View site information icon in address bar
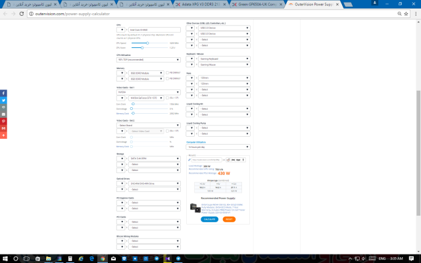Screen dimensions: 421x263 [x=31, y=14]
